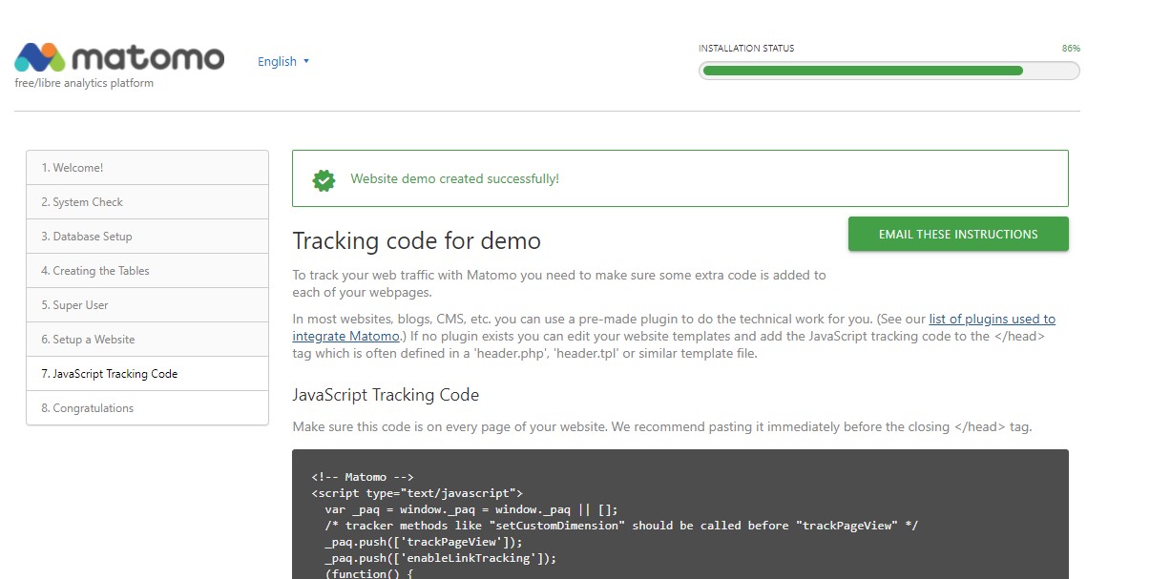Click the 86% installation percentage label
The width and height of the screenshot is (1150, 579).
(x=1070, y=49)
